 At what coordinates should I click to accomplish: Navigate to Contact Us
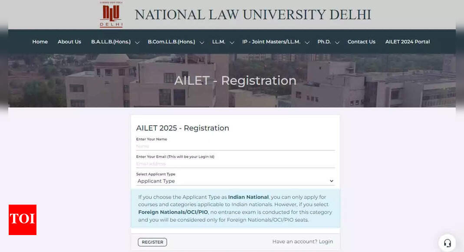click(362, 42)
